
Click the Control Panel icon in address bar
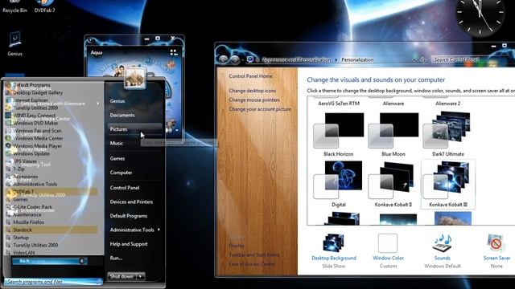click(250, 59)
